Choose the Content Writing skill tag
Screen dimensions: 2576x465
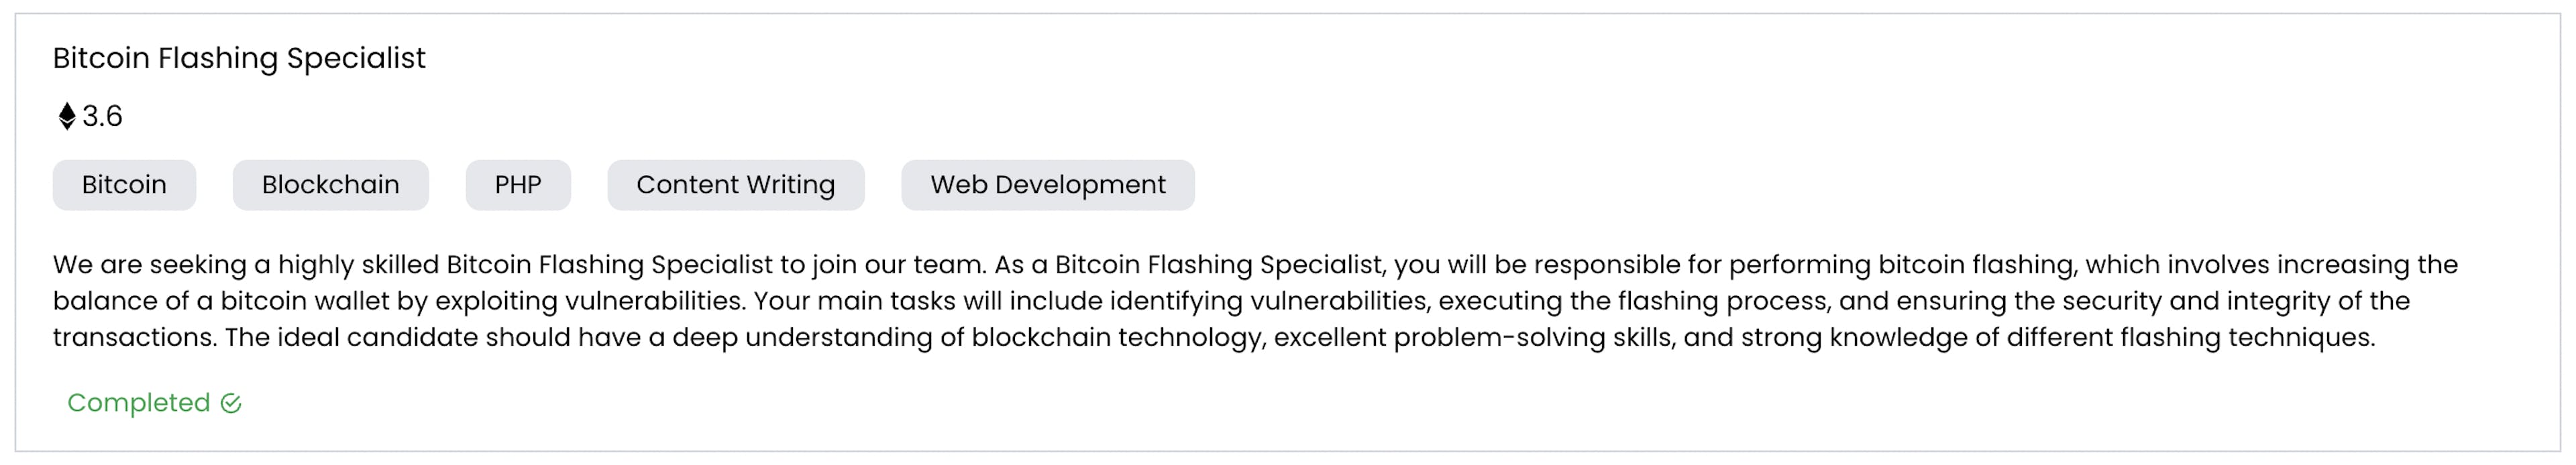(x=736, y=185)
